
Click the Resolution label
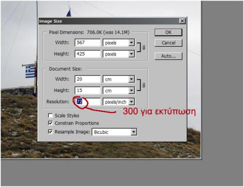[x=58, y=102]
